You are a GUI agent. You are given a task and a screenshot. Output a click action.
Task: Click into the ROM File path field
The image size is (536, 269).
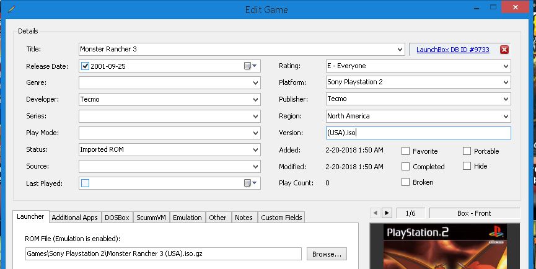pos(164,254)
